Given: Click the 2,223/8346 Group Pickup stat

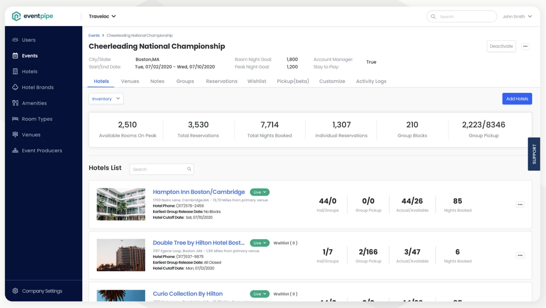Looking at the screenshot, I should click(484, 130).
